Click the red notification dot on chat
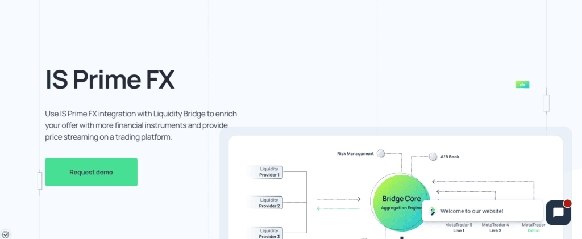The height and width of the screenshot is (239, 582). [x=567, y=203]
